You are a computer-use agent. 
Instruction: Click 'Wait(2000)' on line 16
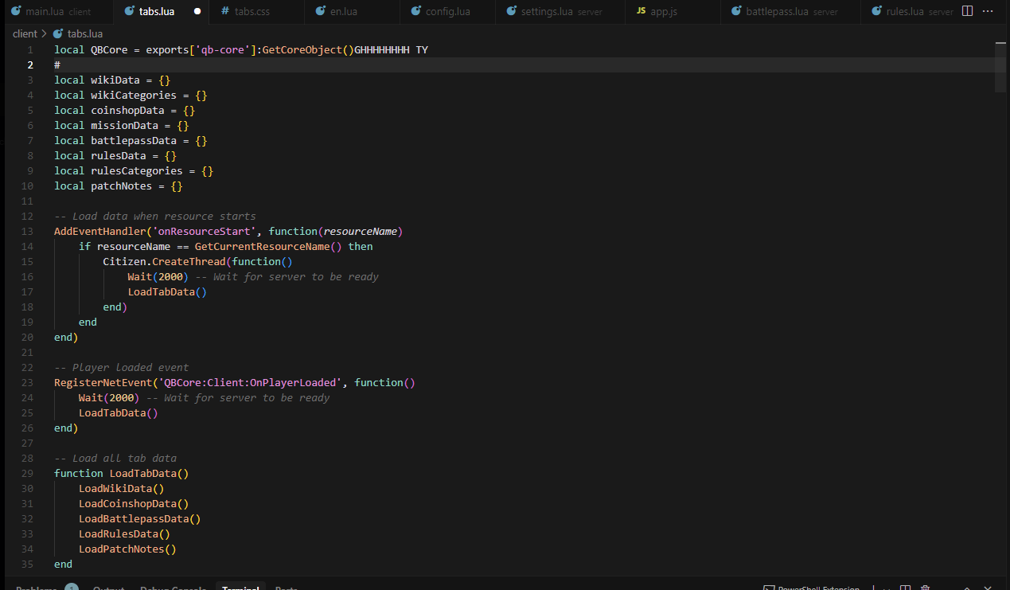click(x=158, y=276)
